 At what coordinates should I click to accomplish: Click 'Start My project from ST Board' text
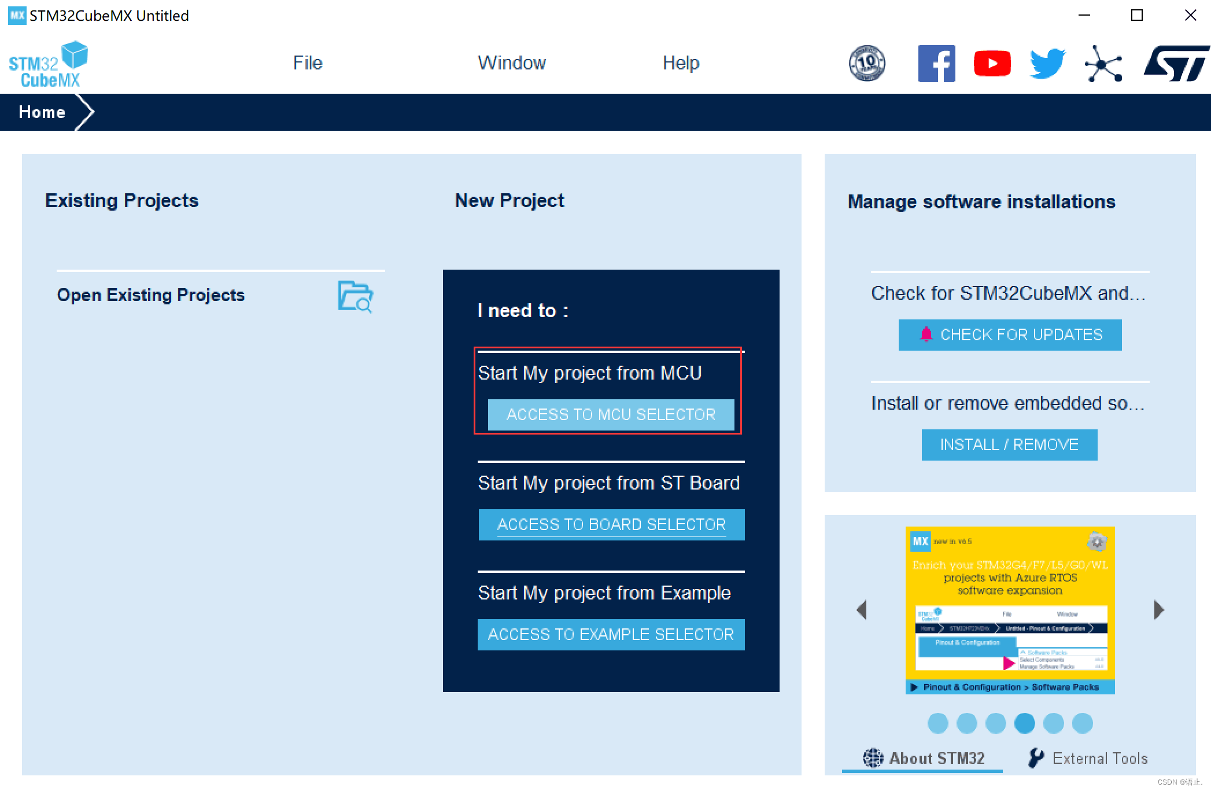pyautogui.click(x=608, y=483)
